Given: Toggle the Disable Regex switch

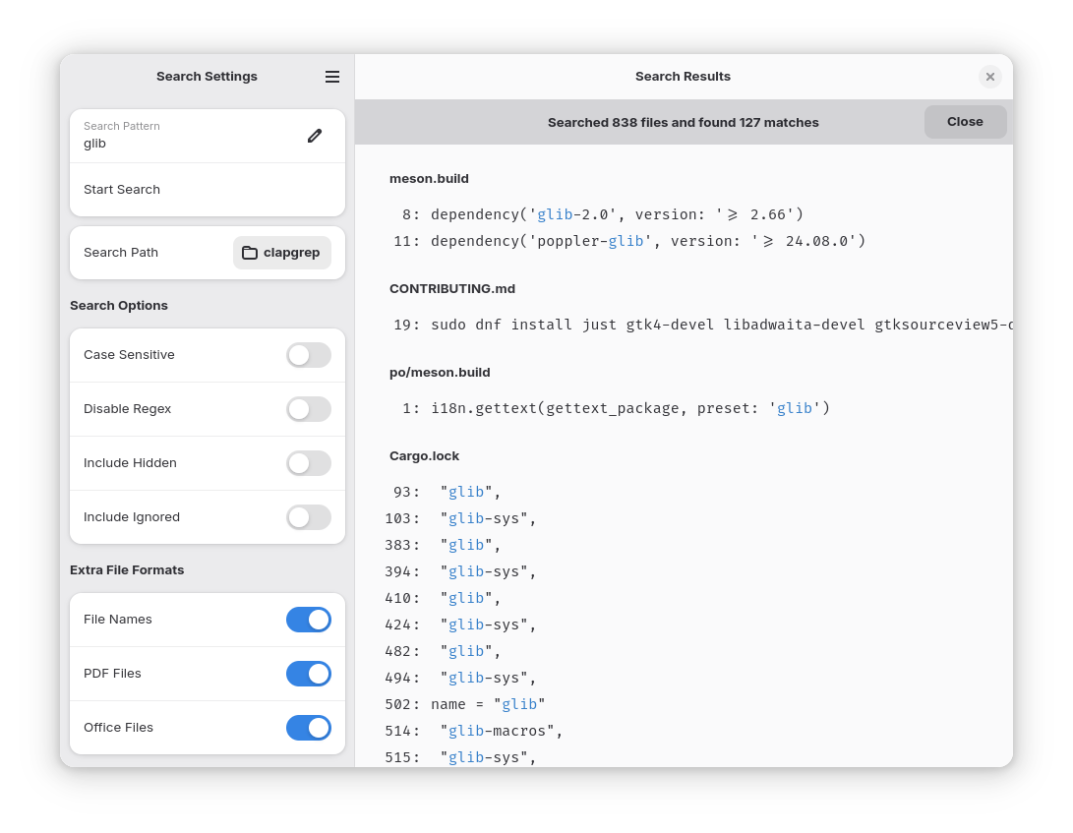Looking at the screenshot, I should (309, 409).
